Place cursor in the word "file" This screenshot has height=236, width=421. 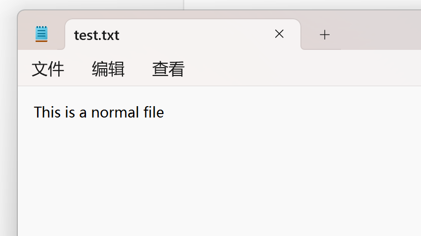pos(154,112)
